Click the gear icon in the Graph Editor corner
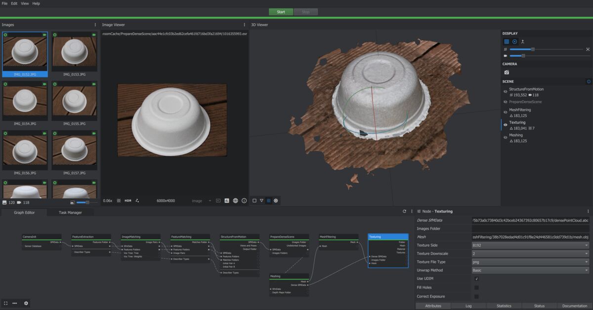593x310 pixels. [x=26, y=303]
